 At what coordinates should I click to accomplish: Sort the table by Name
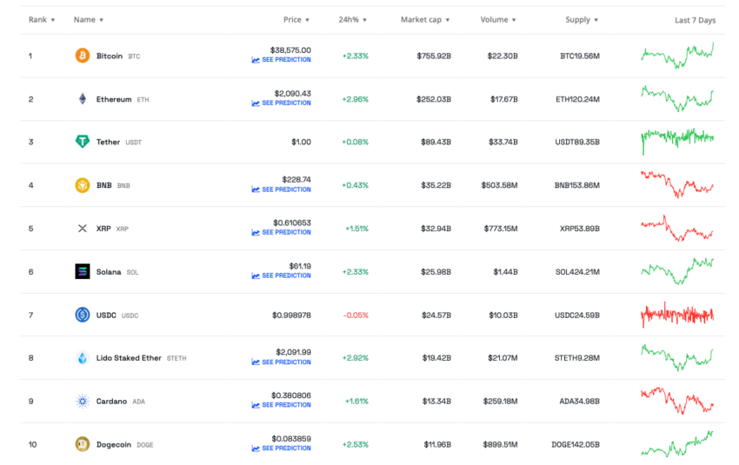click(88, 20)
